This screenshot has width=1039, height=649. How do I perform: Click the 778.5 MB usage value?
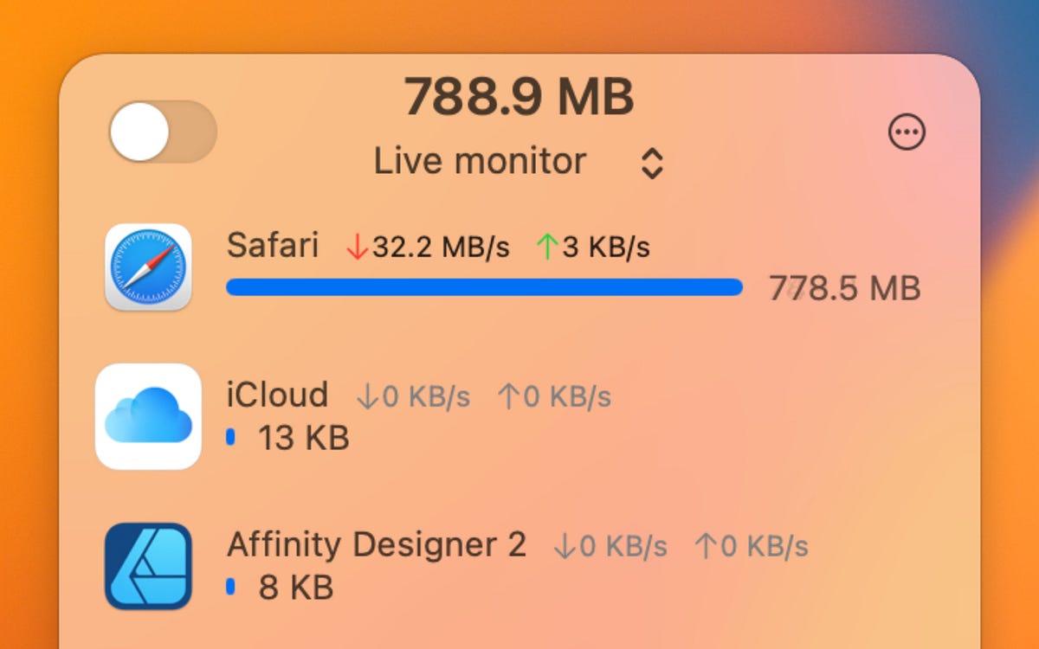click(844, 287)
